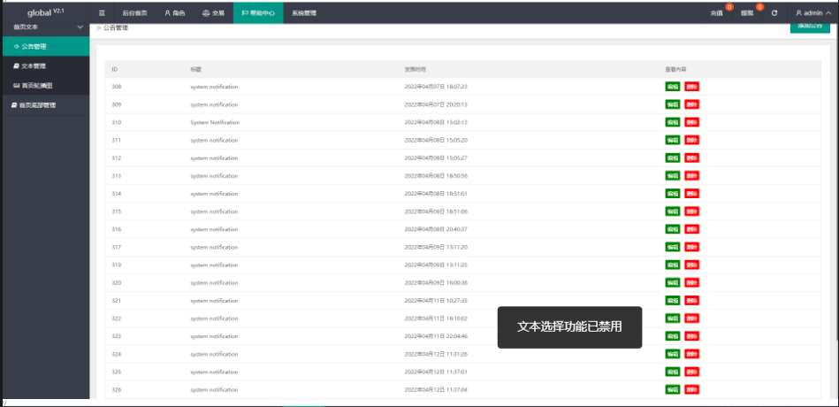This screenshot has width=839, height=407.
Task: Select the 帮助中心 tab
Action: 258,13
